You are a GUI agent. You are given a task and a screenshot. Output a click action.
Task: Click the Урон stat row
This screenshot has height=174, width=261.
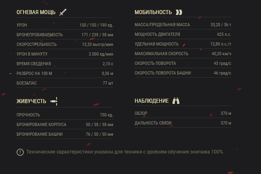(65, 25)
